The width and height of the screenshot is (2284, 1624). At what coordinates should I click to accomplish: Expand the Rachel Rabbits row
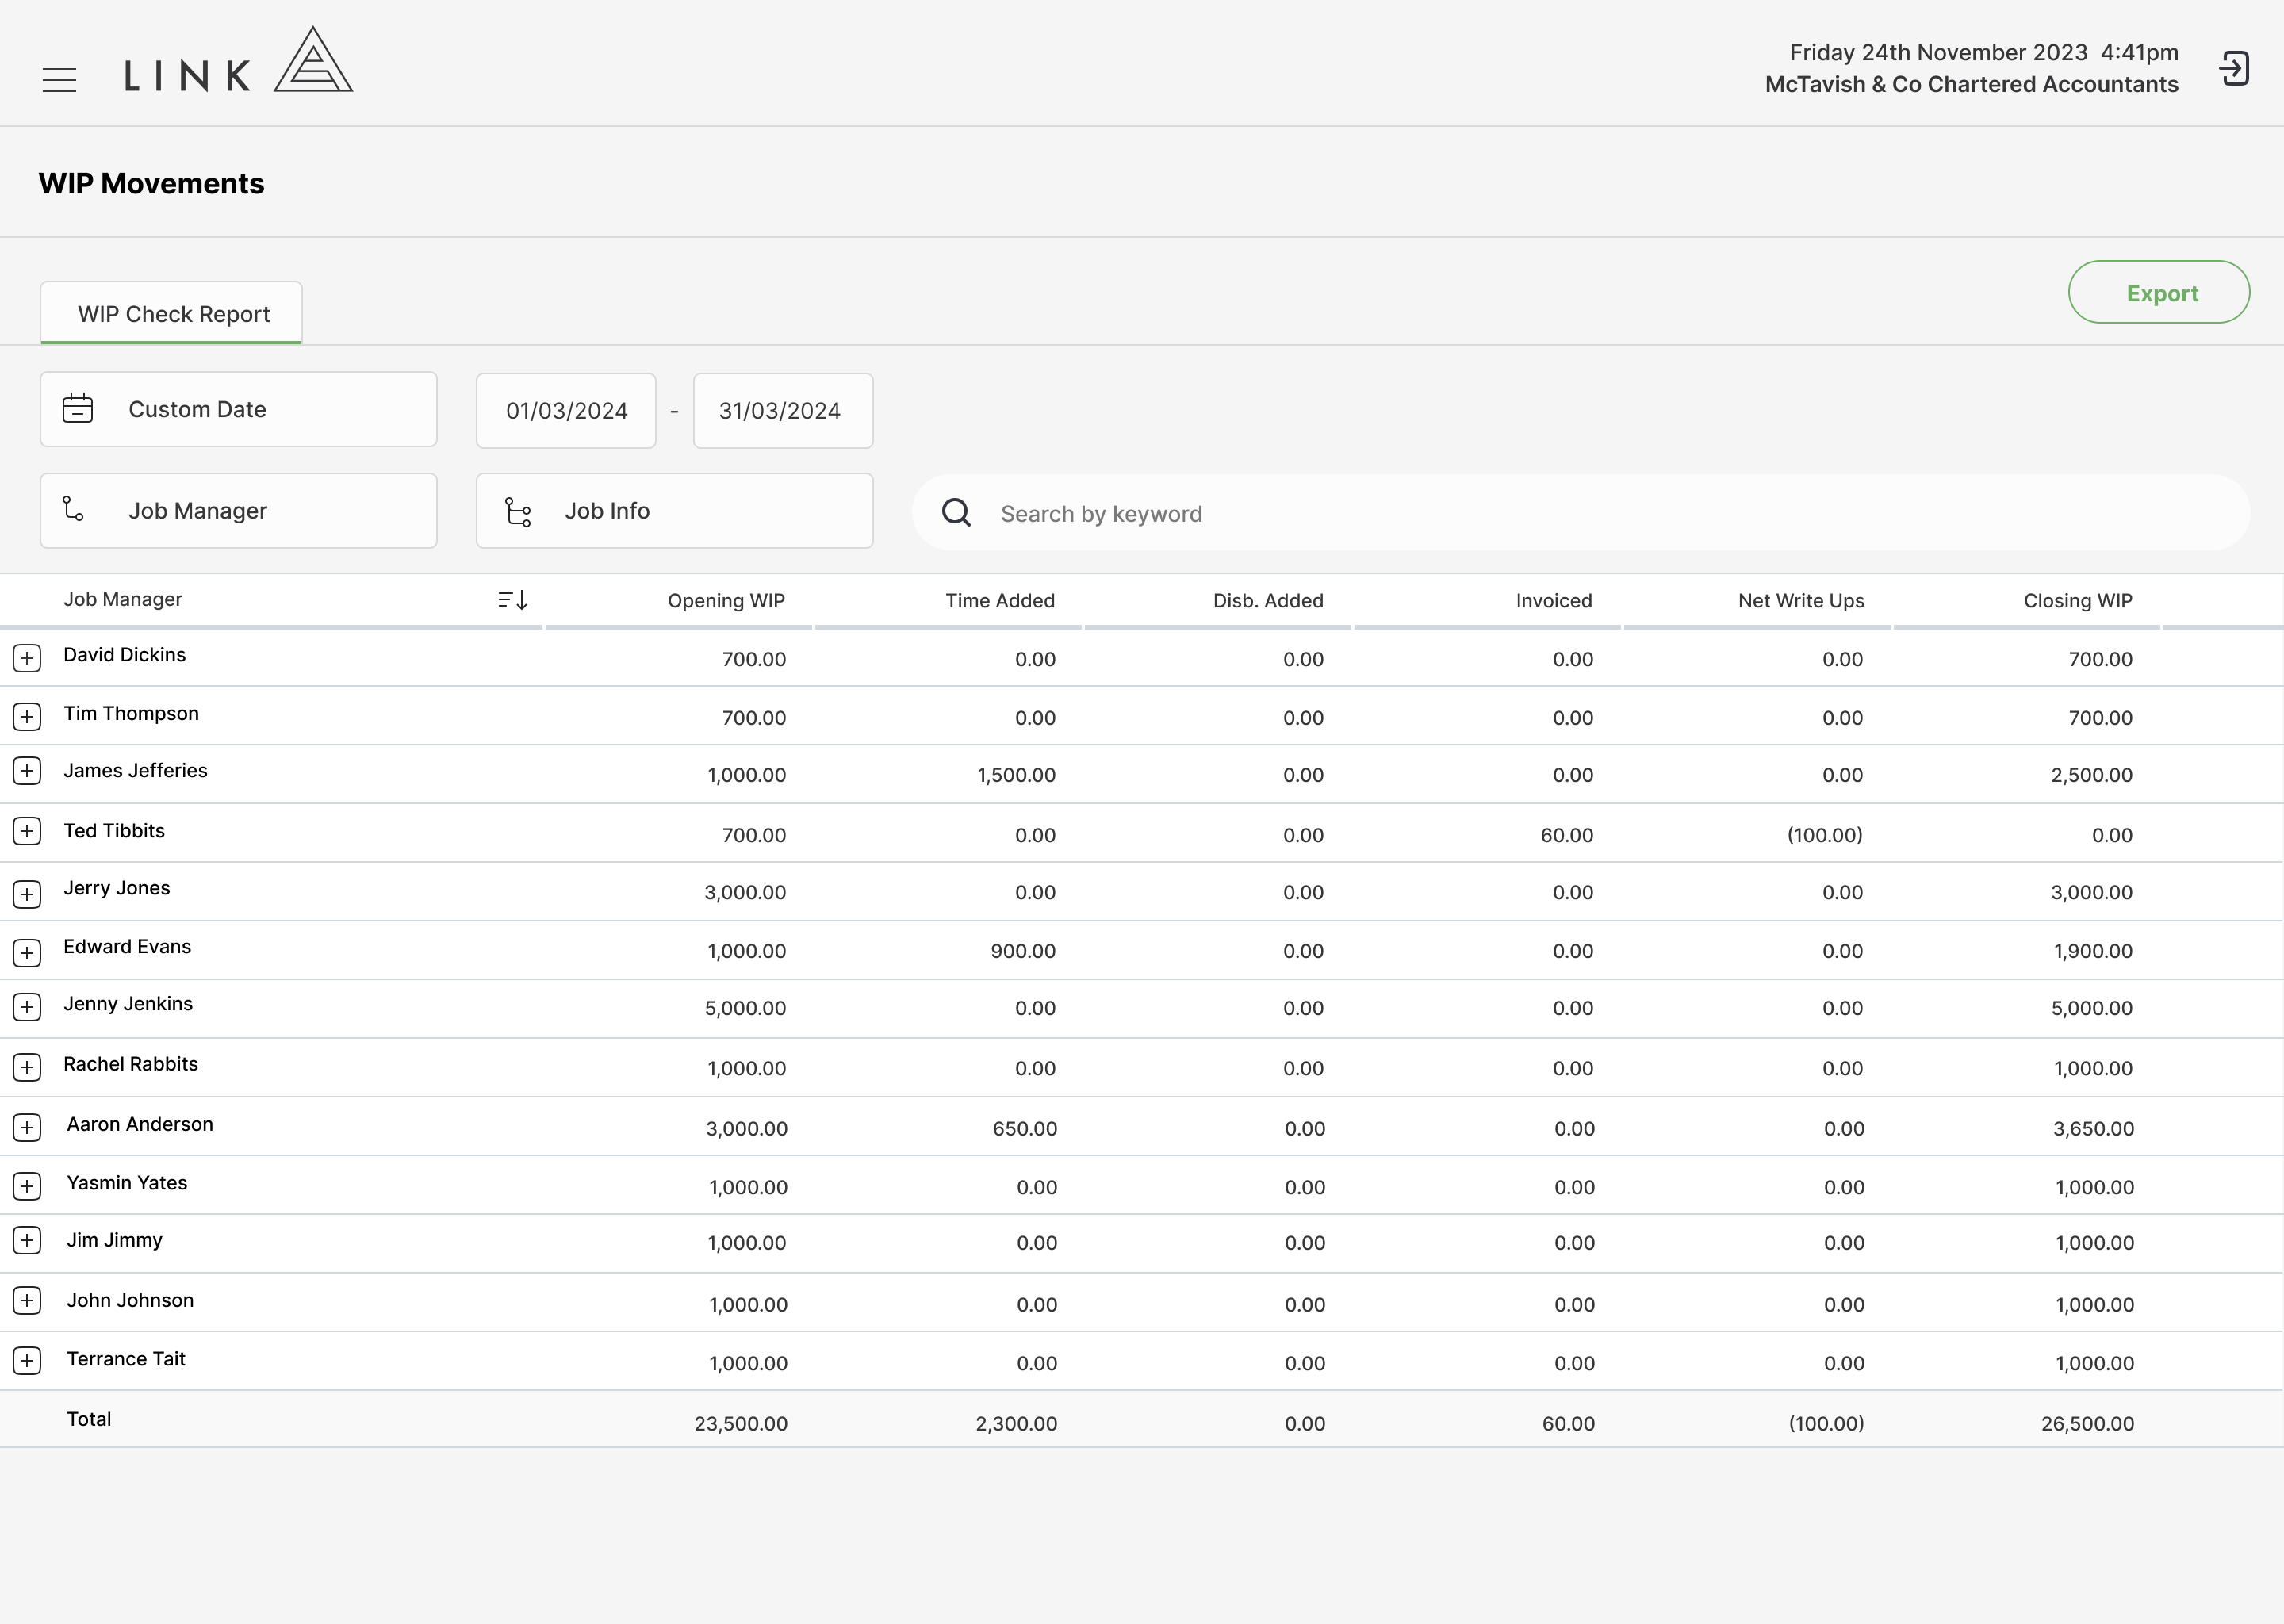point(27,1067)
